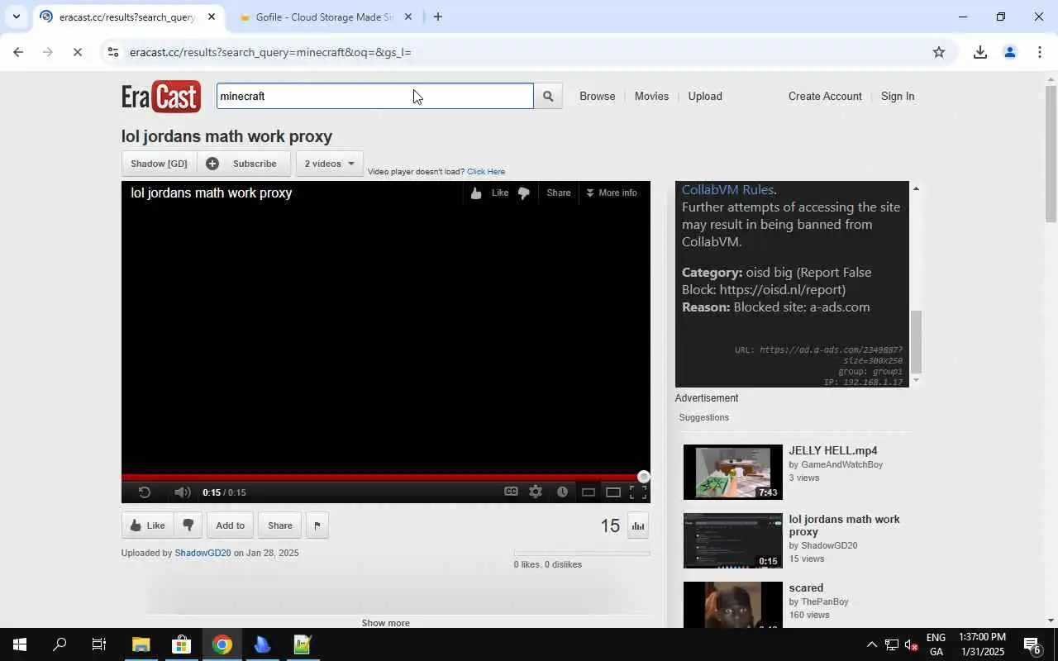
Task: Toggle closed captions in the player
Action: [x=511, y=492]
